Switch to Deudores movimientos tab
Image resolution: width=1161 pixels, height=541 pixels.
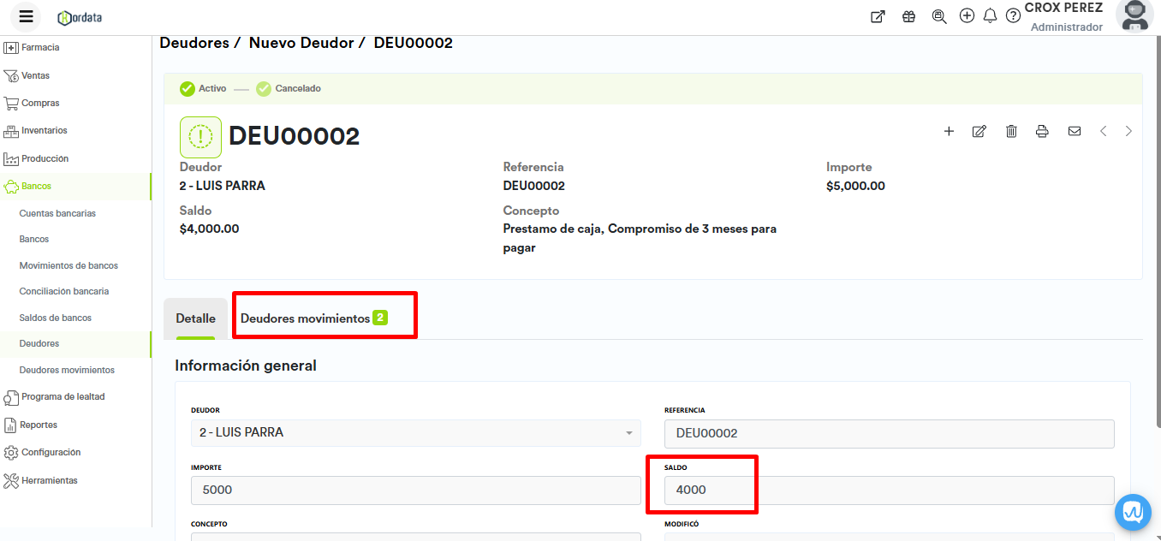[x=313, y=318]
